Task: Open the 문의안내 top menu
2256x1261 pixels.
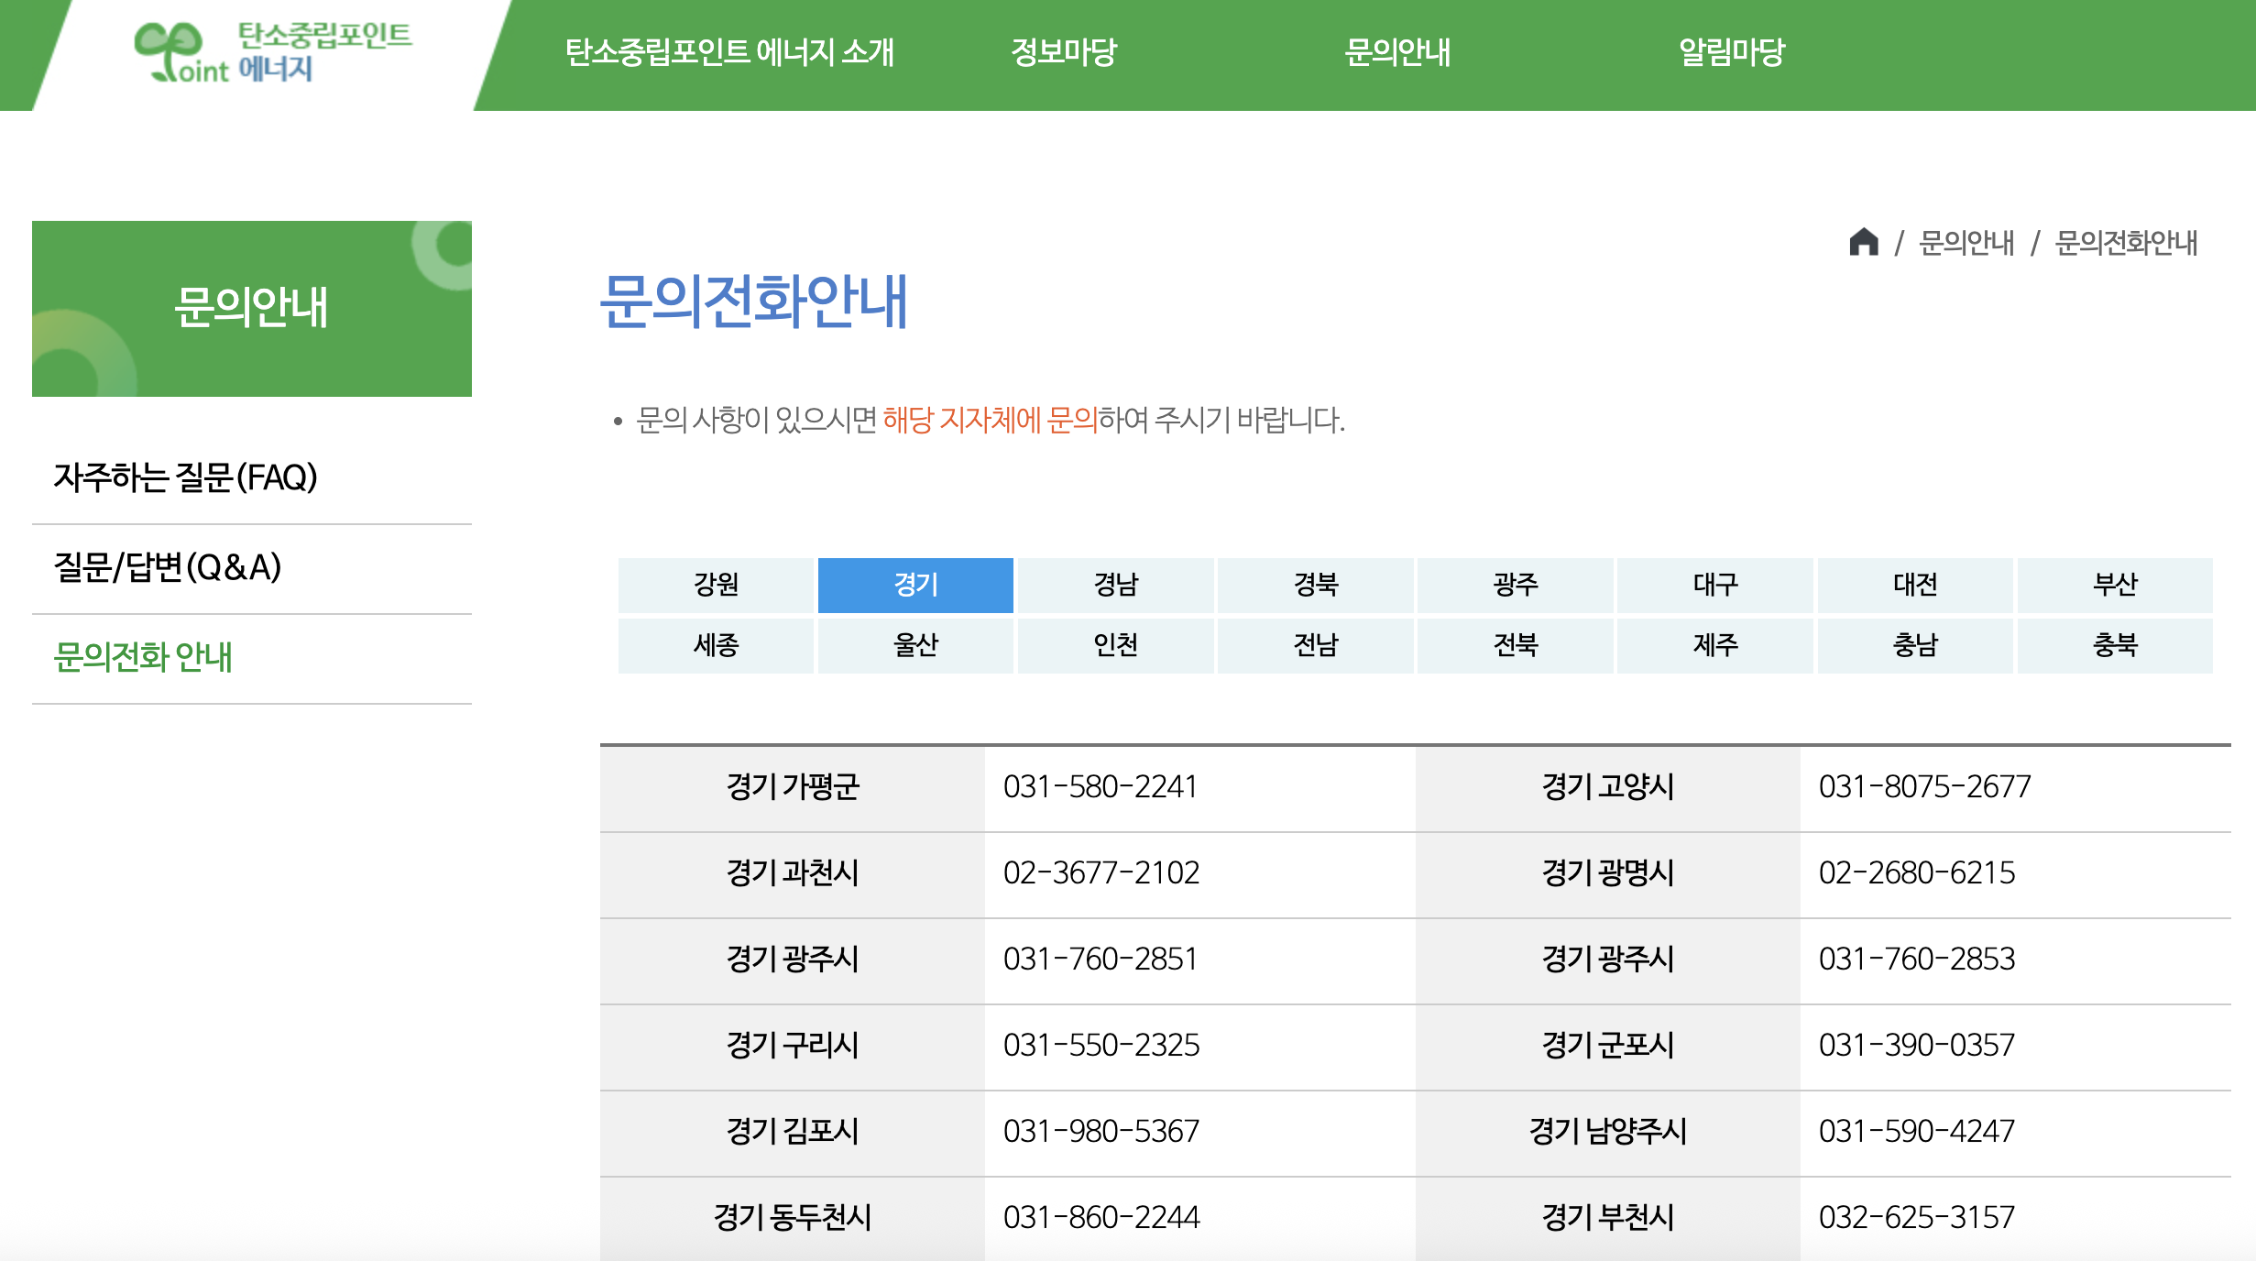Action: (x=1396, y=52)
